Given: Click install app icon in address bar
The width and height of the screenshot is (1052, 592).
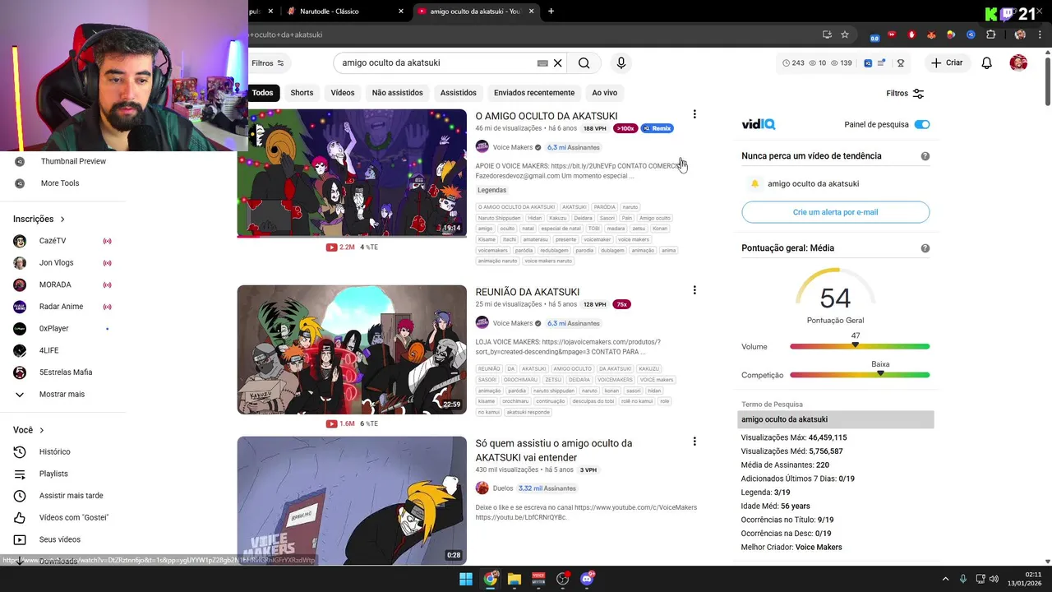Looking at the screenshot, I should click(x=827, y=35).
